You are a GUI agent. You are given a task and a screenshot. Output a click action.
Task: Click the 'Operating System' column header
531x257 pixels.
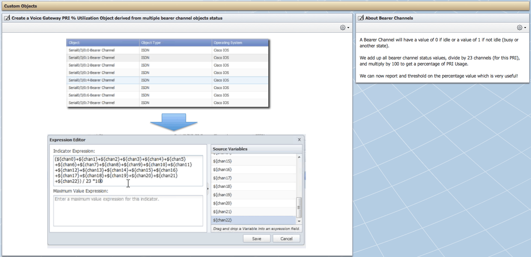(240, 43)
